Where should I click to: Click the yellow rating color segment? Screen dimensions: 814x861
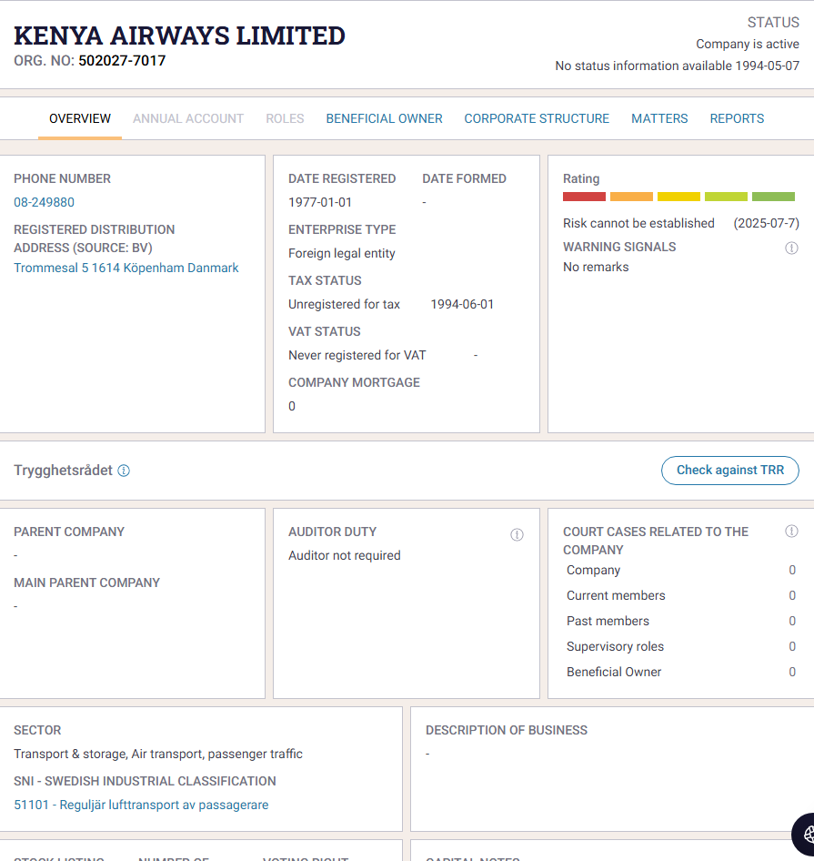[x=678, y=197]
